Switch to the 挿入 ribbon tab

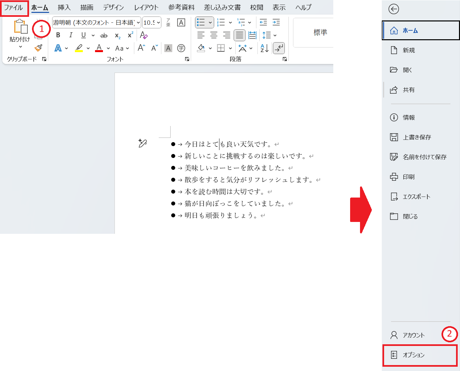[x=64, y=8]
